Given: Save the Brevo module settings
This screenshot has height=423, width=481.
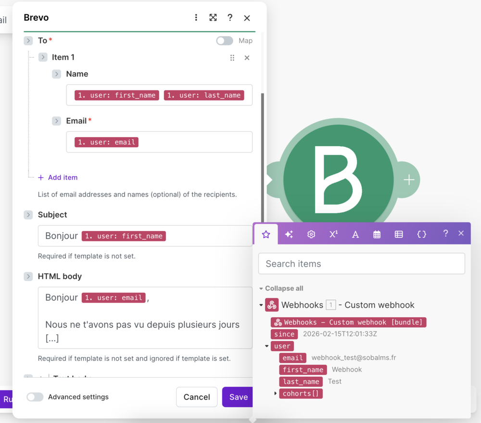Looking at the screenshot, I should point(238,397).
